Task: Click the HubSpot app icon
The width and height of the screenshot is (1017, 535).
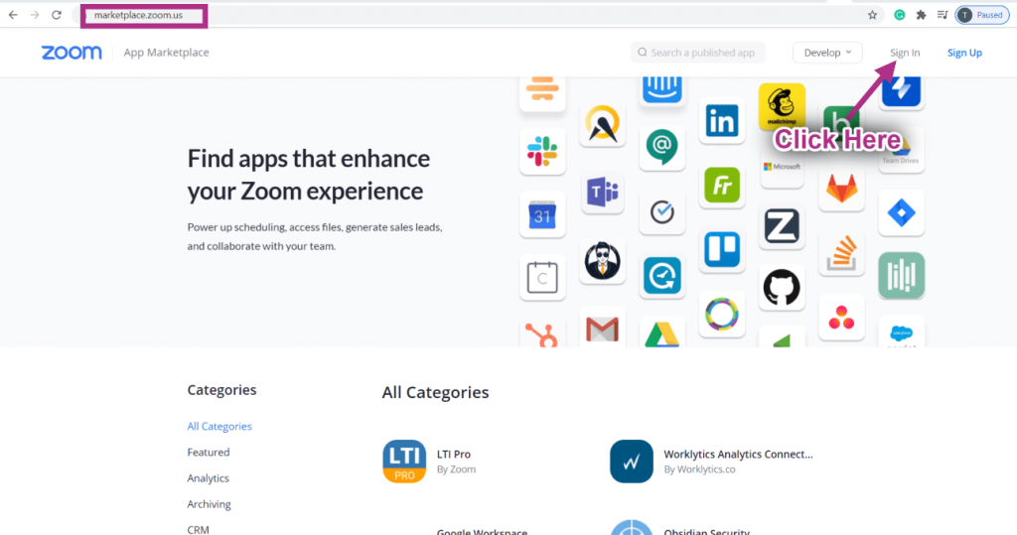Action: [542, 334]
